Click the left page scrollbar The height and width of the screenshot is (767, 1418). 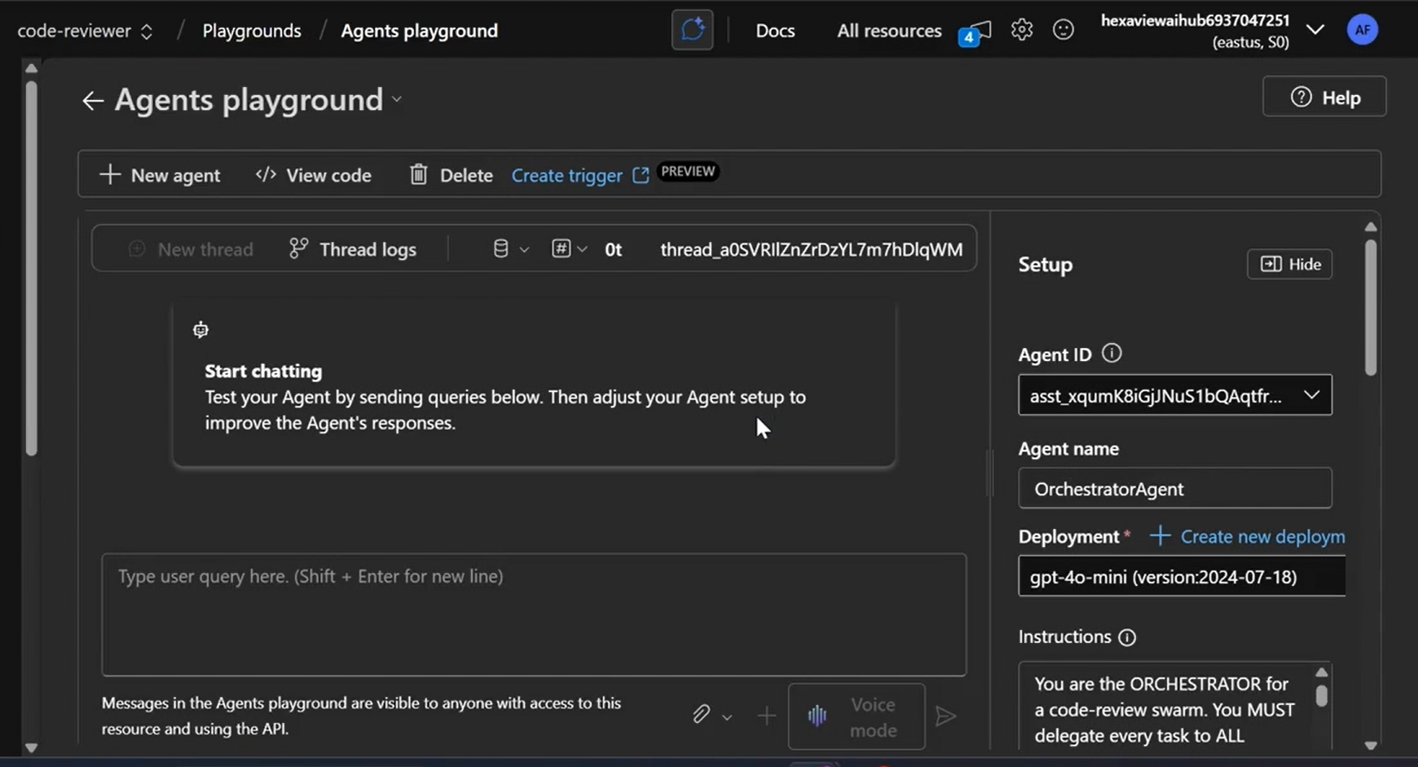point(31,267)
